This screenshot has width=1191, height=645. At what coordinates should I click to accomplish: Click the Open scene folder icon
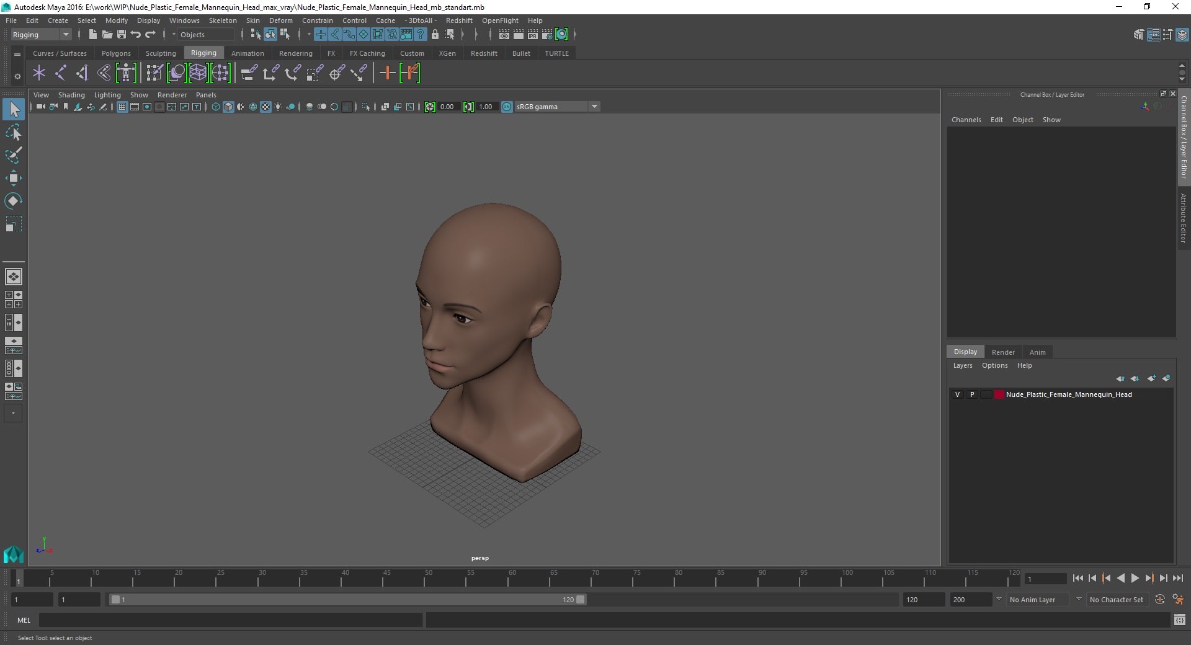pyautogui.click(x=107, y=35)
